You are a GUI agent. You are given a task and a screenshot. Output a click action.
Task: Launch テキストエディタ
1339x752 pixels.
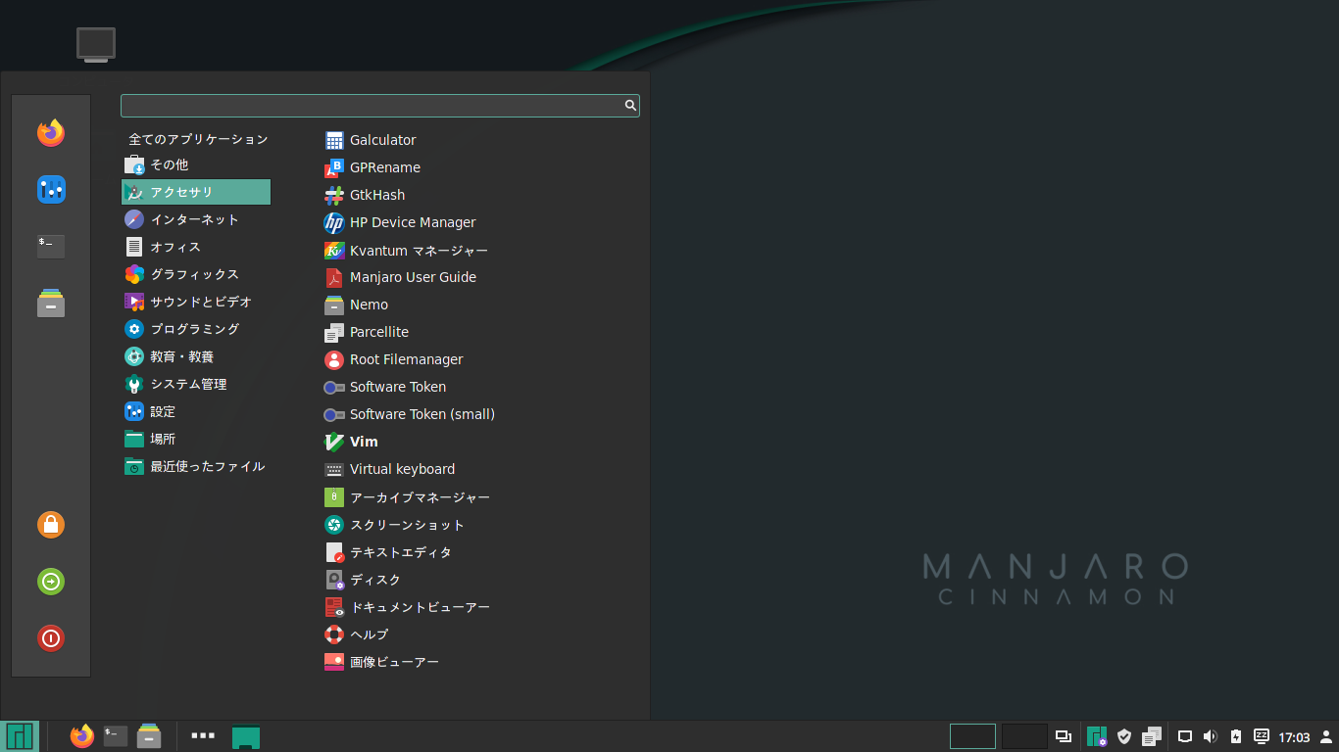[388, 551]
